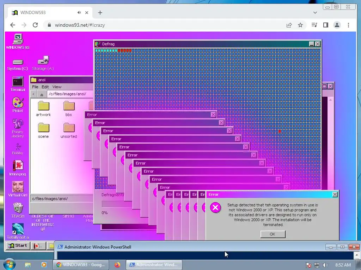Open the Virtual Girl desktop icon
This screenshot has width=361, height=270.
tap(18, 189)
